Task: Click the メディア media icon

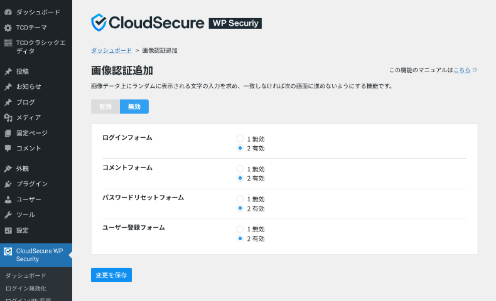Action: tap(8, 117)
